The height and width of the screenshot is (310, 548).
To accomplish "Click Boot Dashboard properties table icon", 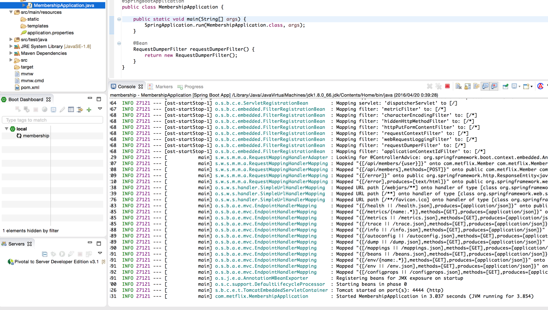I will click(x=71, y=110).
